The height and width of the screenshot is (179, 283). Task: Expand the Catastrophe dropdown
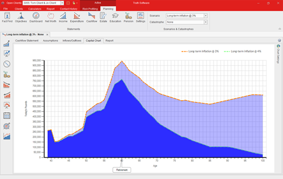[206, 22]
